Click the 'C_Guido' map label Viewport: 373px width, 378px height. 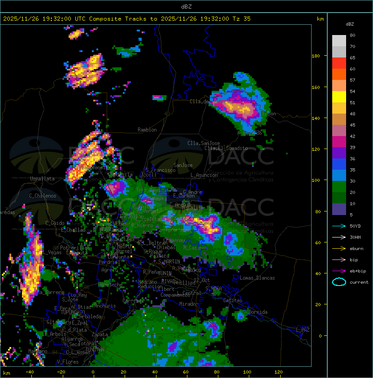pos(55,223)
